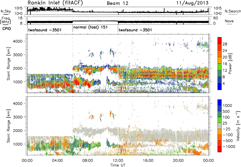Click the velocity color bar '-100' label

[227, 135]
